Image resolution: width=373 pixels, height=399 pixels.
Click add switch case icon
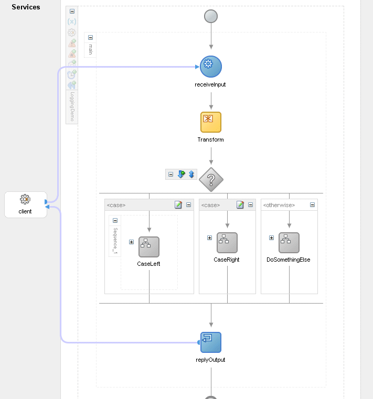click(182, 175)
